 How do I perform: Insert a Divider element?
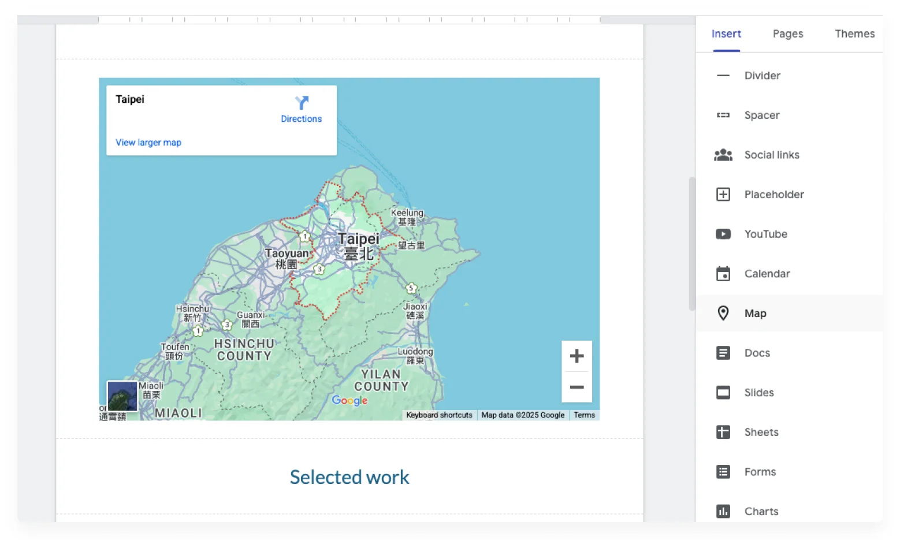(x=789, y=76)
